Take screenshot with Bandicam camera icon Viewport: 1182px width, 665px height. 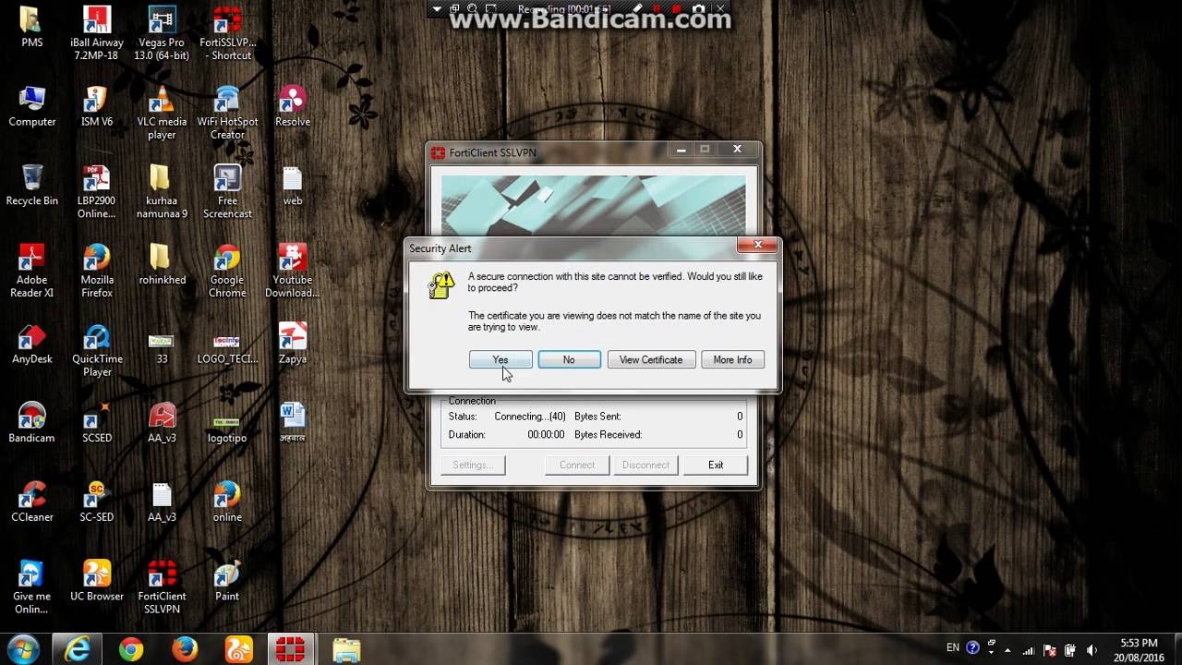pyautogui.click(x=699, y=10)
